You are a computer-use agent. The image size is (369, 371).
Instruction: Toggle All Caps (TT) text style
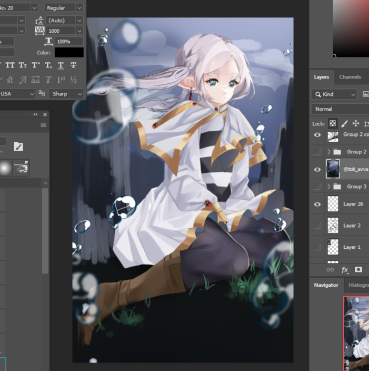[10, 65]
